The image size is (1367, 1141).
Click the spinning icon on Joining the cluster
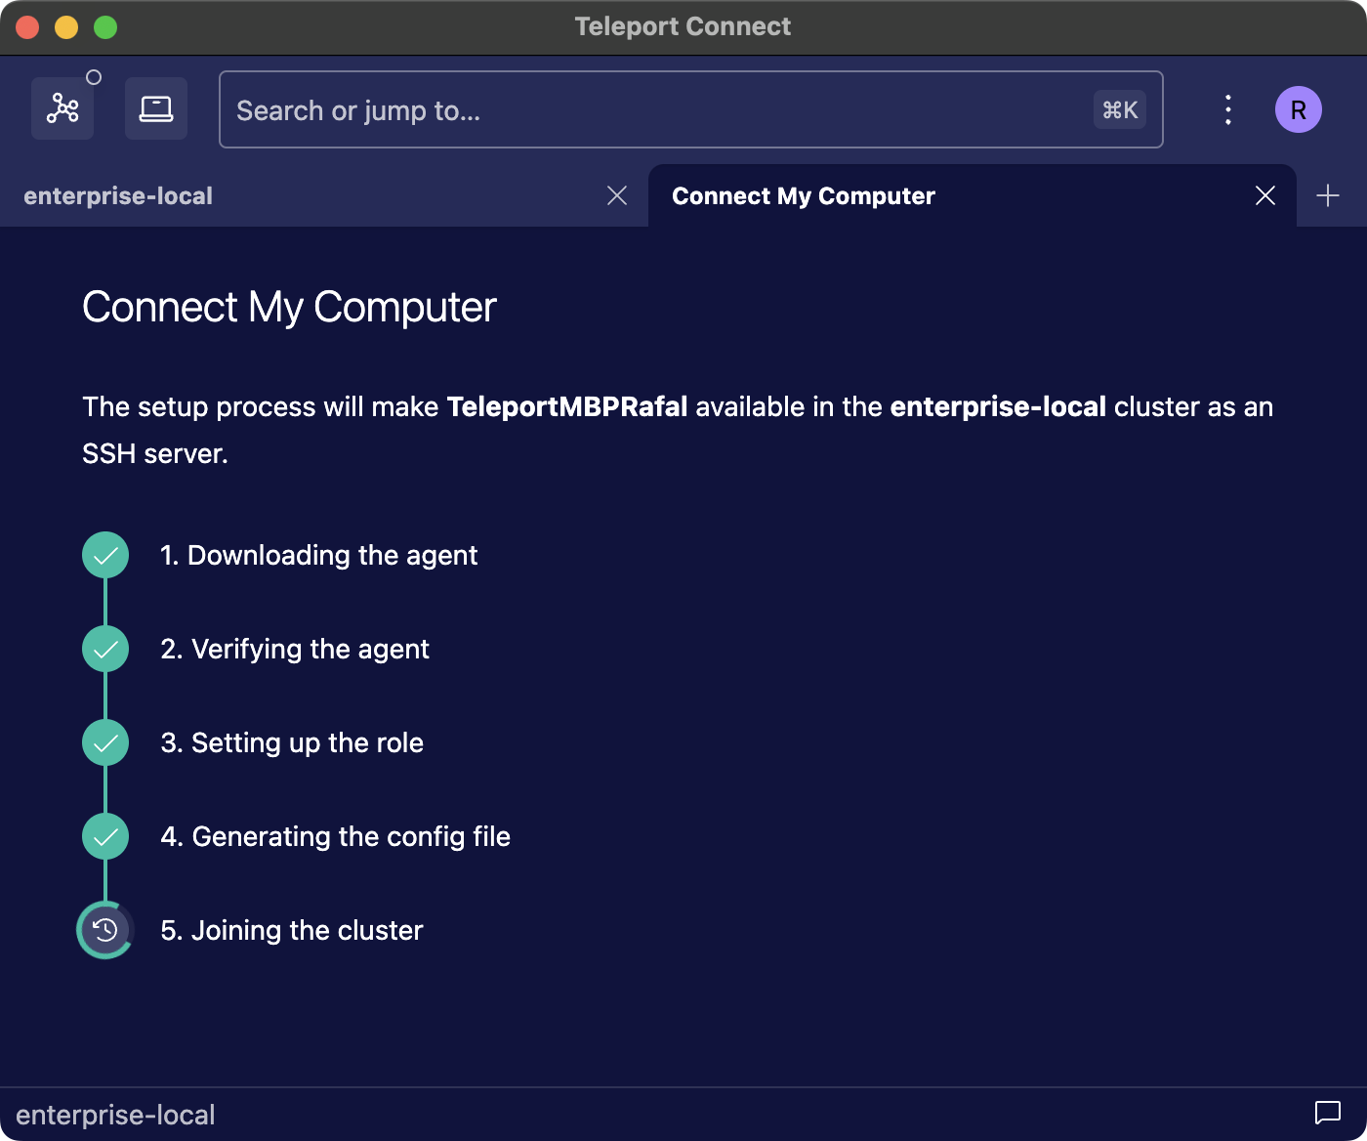[104, 930]
